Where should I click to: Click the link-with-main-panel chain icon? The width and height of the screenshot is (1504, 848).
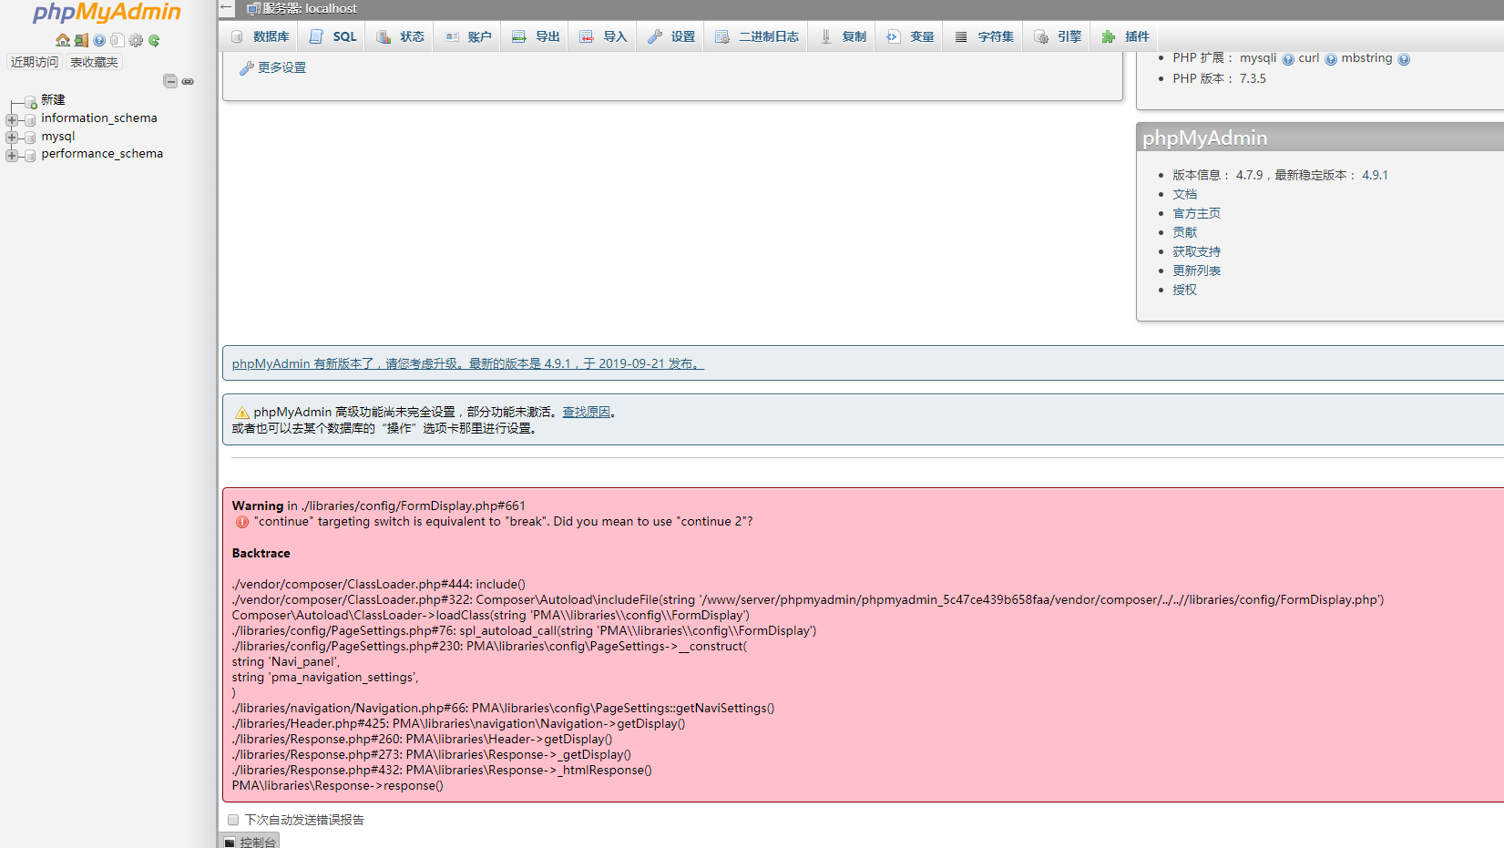coord(188,81)
